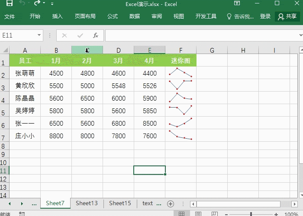Switch to Normal view icon
The width and height of the screenshot is (303, 216).
(x=181, y=214)
